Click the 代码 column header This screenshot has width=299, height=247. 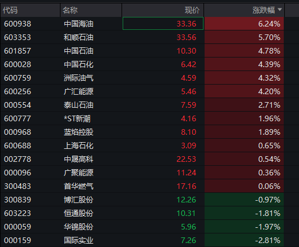[x=31, y=10]
